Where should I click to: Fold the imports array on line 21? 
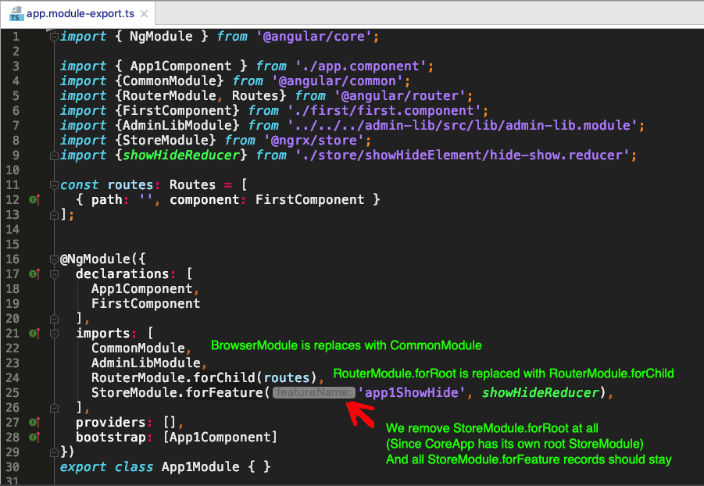[x=53, y=334]
